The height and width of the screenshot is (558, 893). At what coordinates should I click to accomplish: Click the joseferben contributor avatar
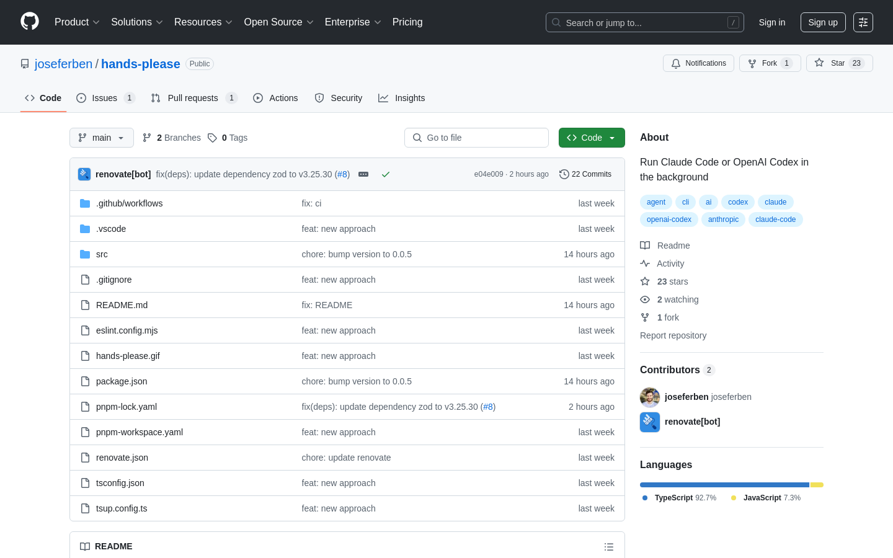pyautogui.click(x=650, y=397)
